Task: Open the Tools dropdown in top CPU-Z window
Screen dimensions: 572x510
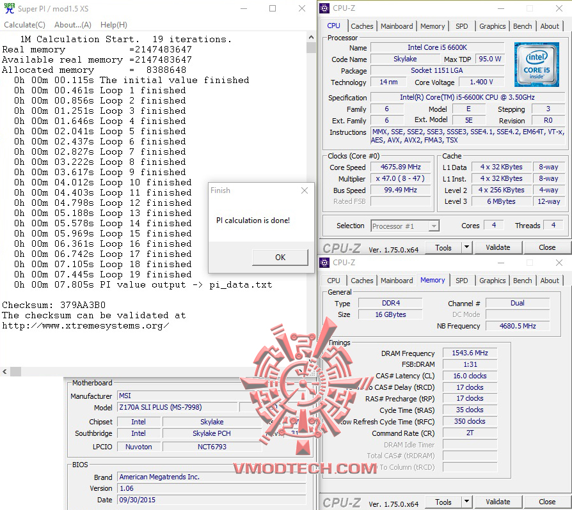Action: 449,247
